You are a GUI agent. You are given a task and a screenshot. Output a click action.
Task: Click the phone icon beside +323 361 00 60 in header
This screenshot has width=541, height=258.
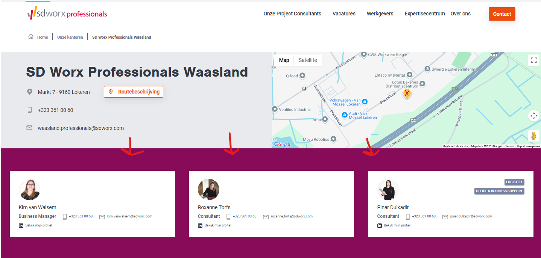tap(30, 110)
